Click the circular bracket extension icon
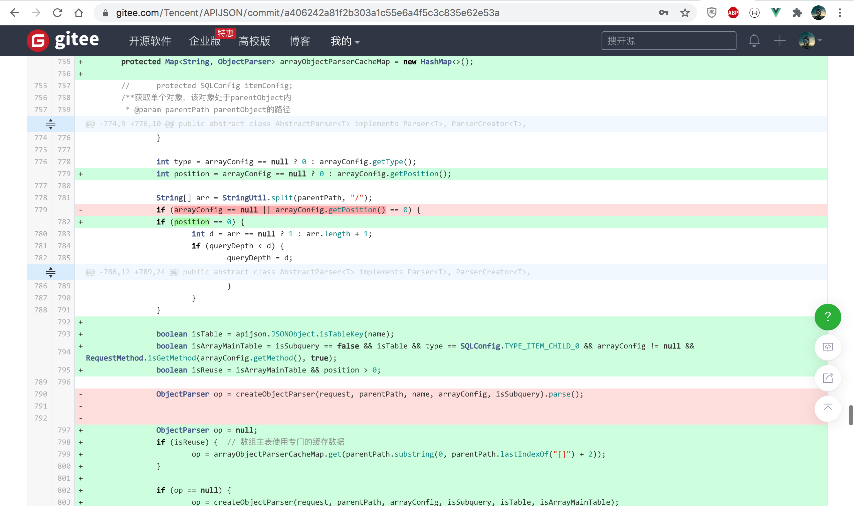The height and width of the screenshot is (506, 854). [x=755, y=13]
